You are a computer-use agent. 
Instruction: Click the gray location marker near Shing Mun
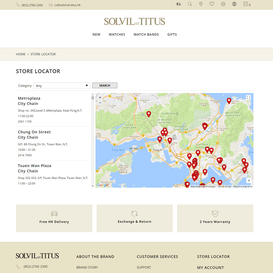(x=174, y=137)
